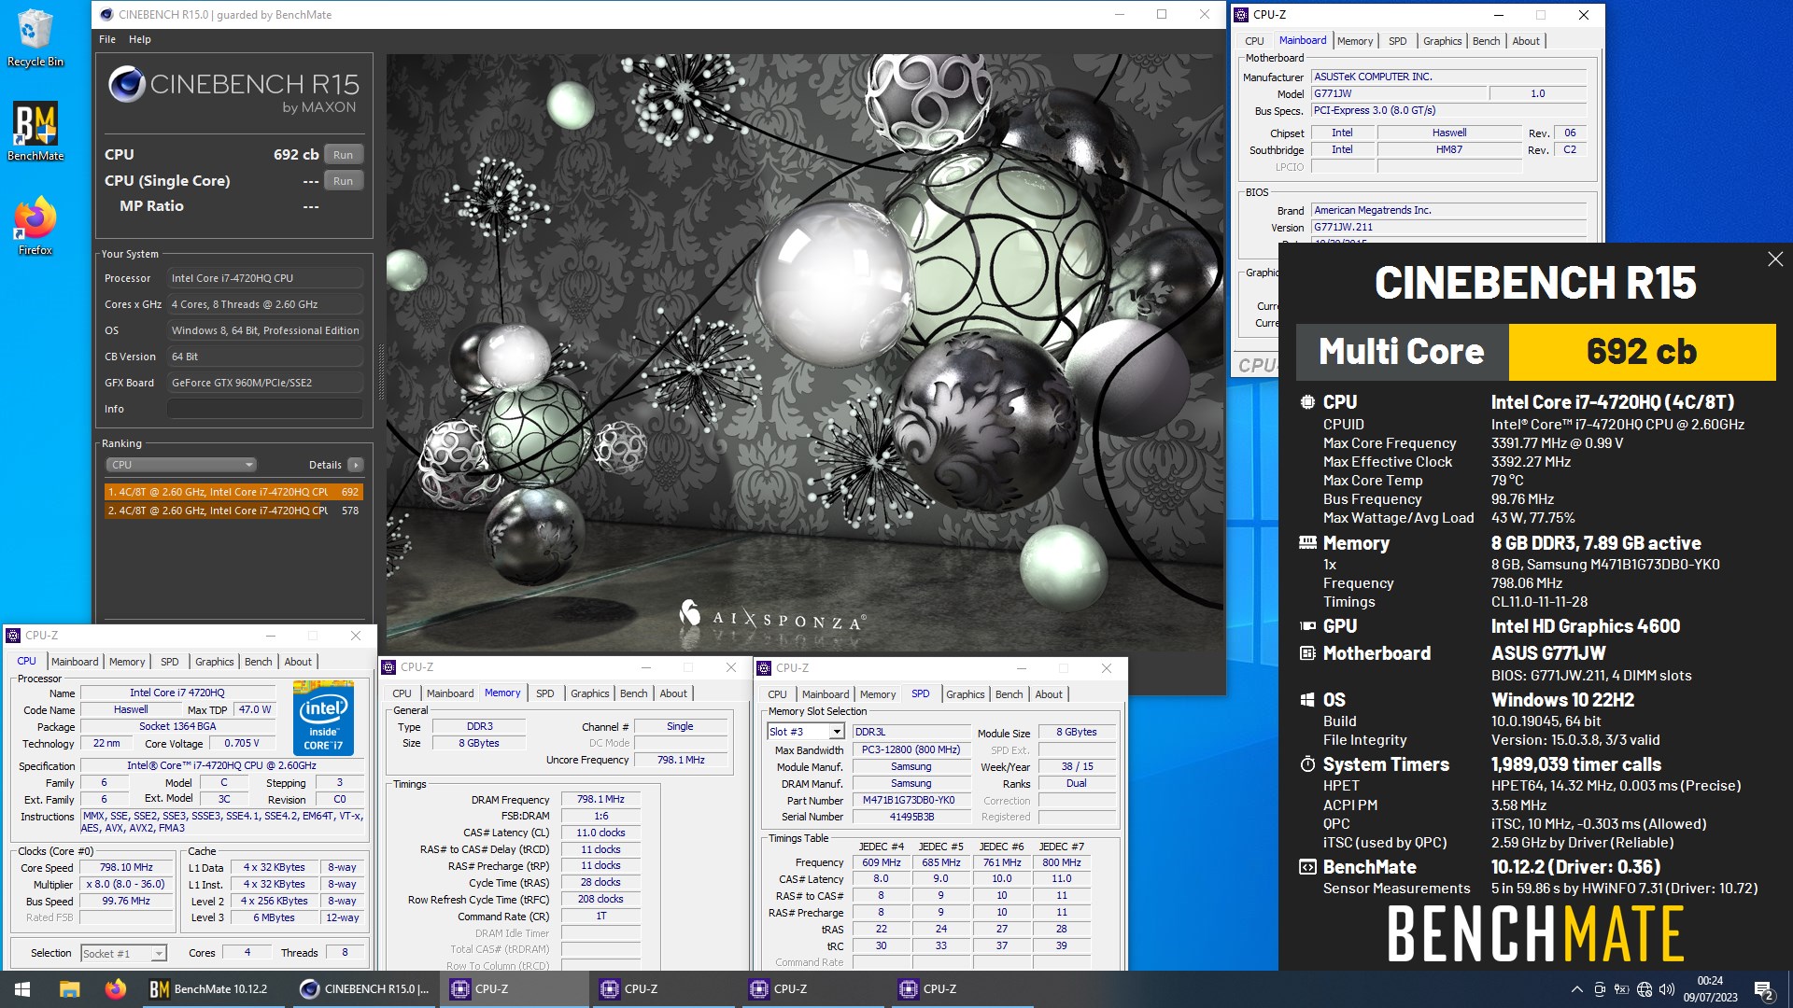
Task: Run the CPU (Single Core) test
Action: (343, 181)
